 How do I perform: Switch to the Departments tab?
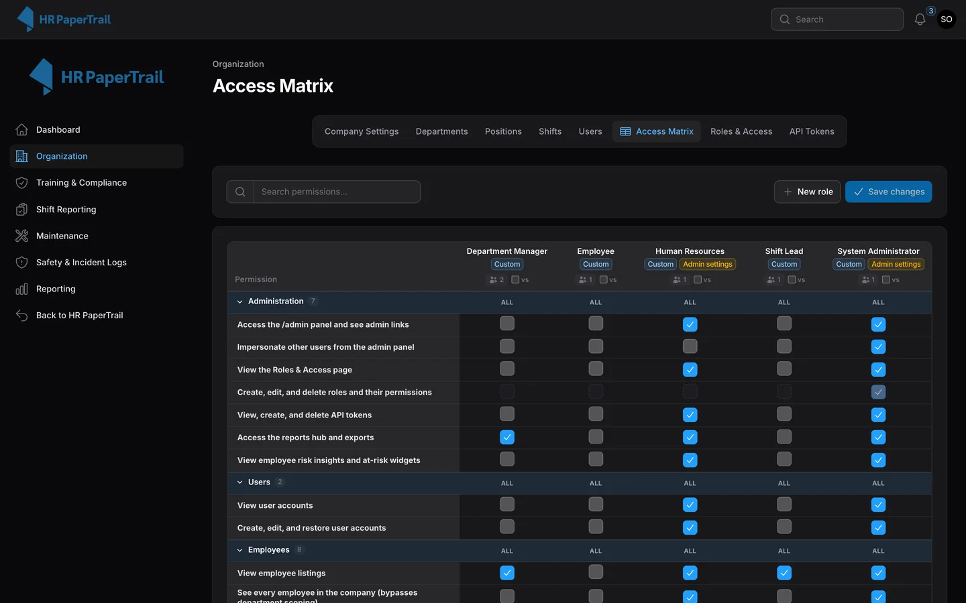coord(441,131)
